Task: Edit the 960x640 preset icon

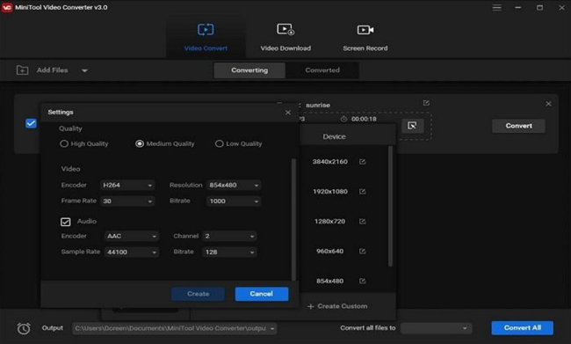Action: coord(362,252)
